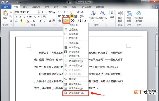Click the shrink font icon

pyautogui.click(x=44, y=21)
